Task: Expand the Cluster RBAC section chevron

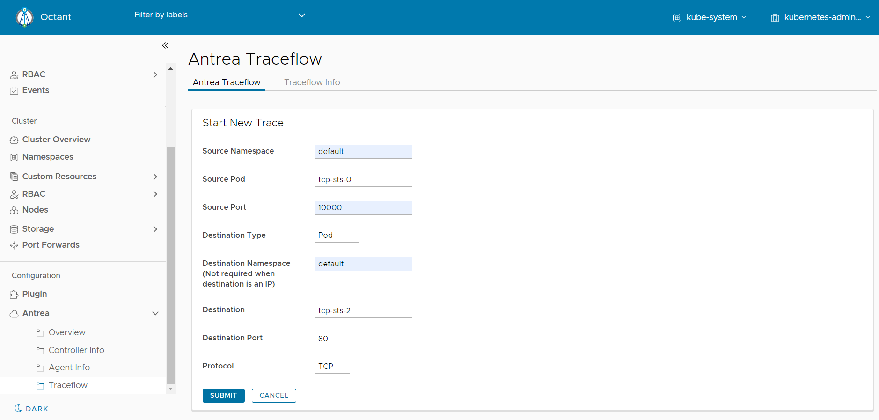Action: [x=155, y=194]
